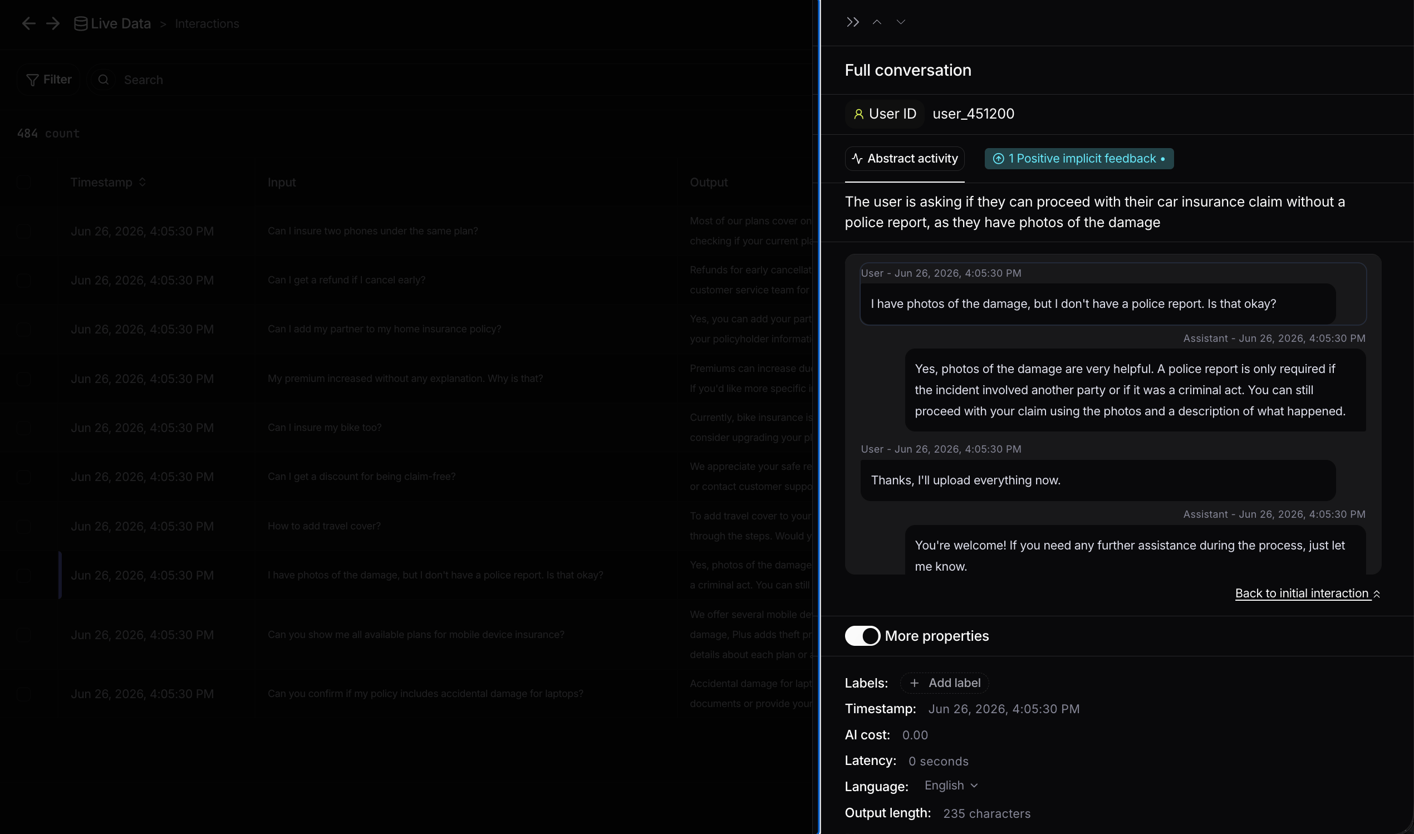The height and width of the screenshot is (834, 1414).
Task: Sort by Timestamp column arrows
Action: click(142, 182)
